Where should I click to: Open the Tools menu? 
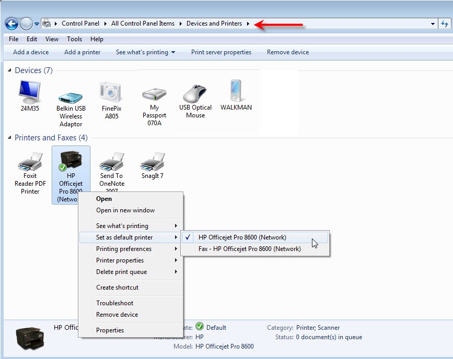[75, 39]
